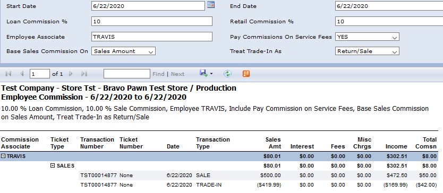
Task: Click the Income column header
Action: tap(396, 146)
